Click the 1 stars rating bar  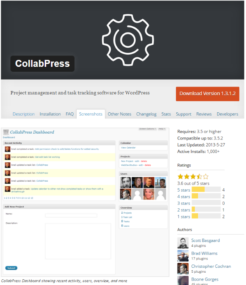tap(206, 216)
